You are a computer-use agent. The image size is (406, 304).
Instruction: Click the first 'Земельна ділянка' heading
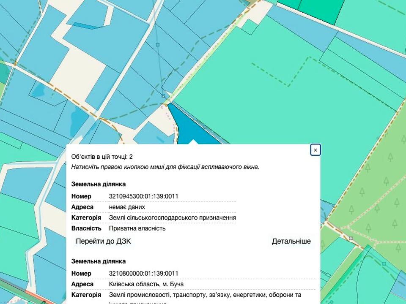(x=99, y=184)
